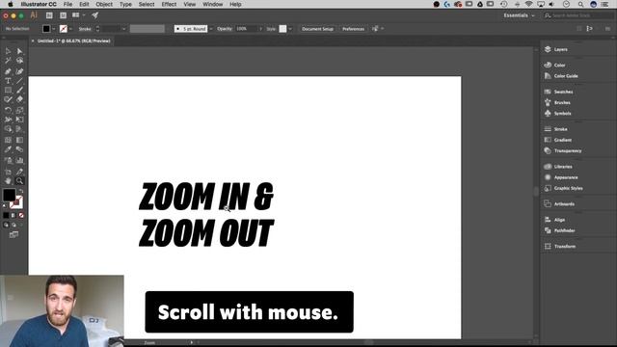The image size is (617, 347).
Task: Select the Width tool
Action: (x=8, y=120)
